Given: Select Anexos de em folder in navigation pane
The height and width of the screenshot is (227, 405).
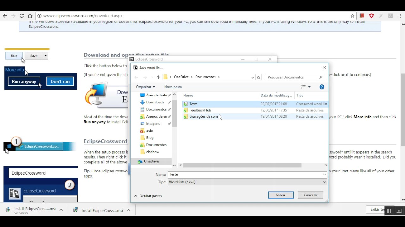Looking at the screenshot, I should pos(154,117).
